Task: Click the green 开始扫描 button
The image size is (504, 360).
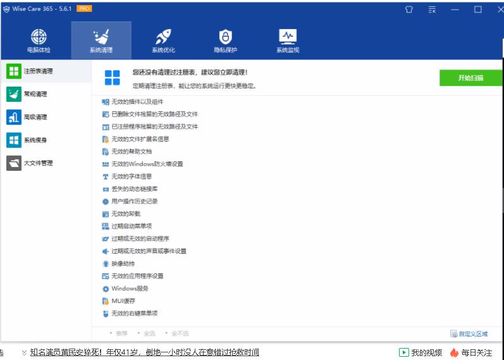Action: pos(470,78)
